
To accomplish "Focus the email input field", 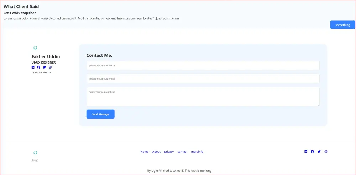I will 203,79.
